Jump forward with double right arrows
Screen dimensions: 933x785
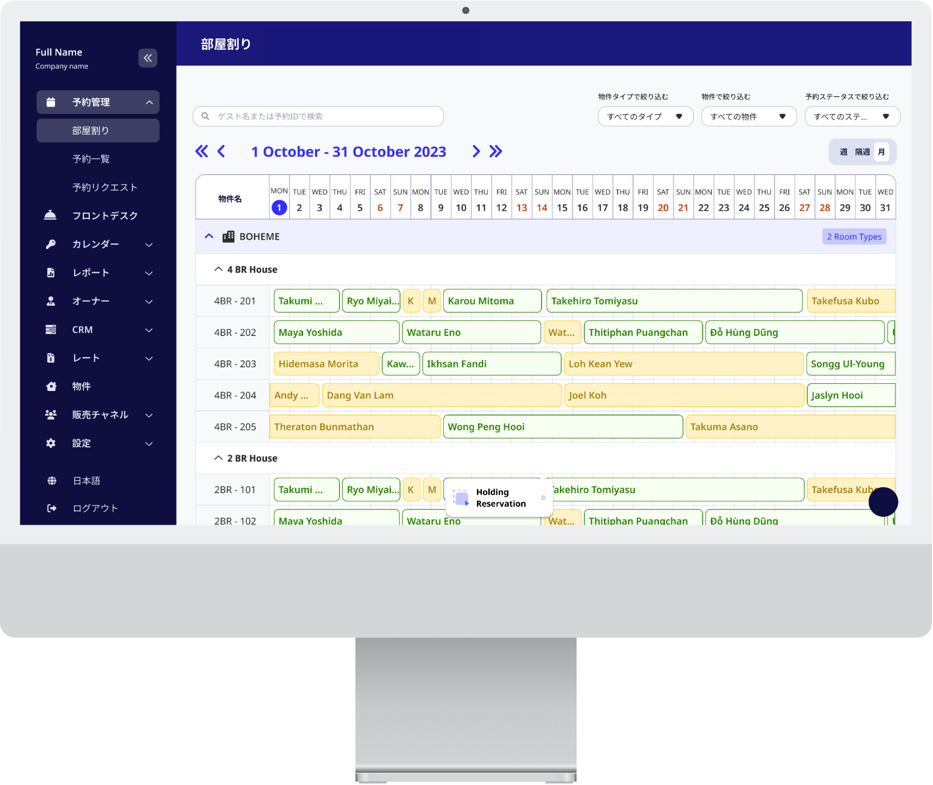pos(496,151)
